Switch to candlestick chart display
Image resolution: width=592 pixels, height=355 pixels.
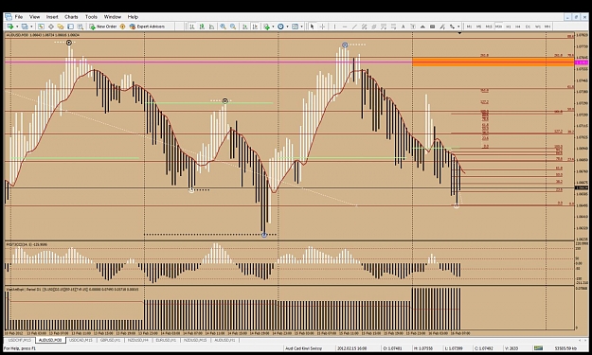click(x=202, y=27)
